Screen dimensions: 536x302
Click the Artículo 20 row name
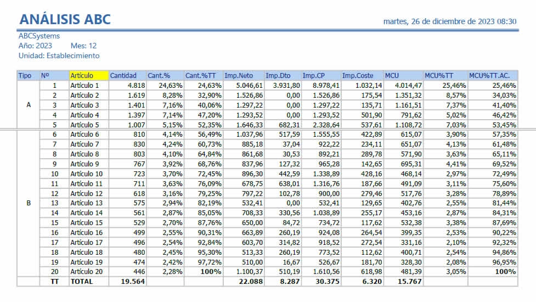(86, 271)
